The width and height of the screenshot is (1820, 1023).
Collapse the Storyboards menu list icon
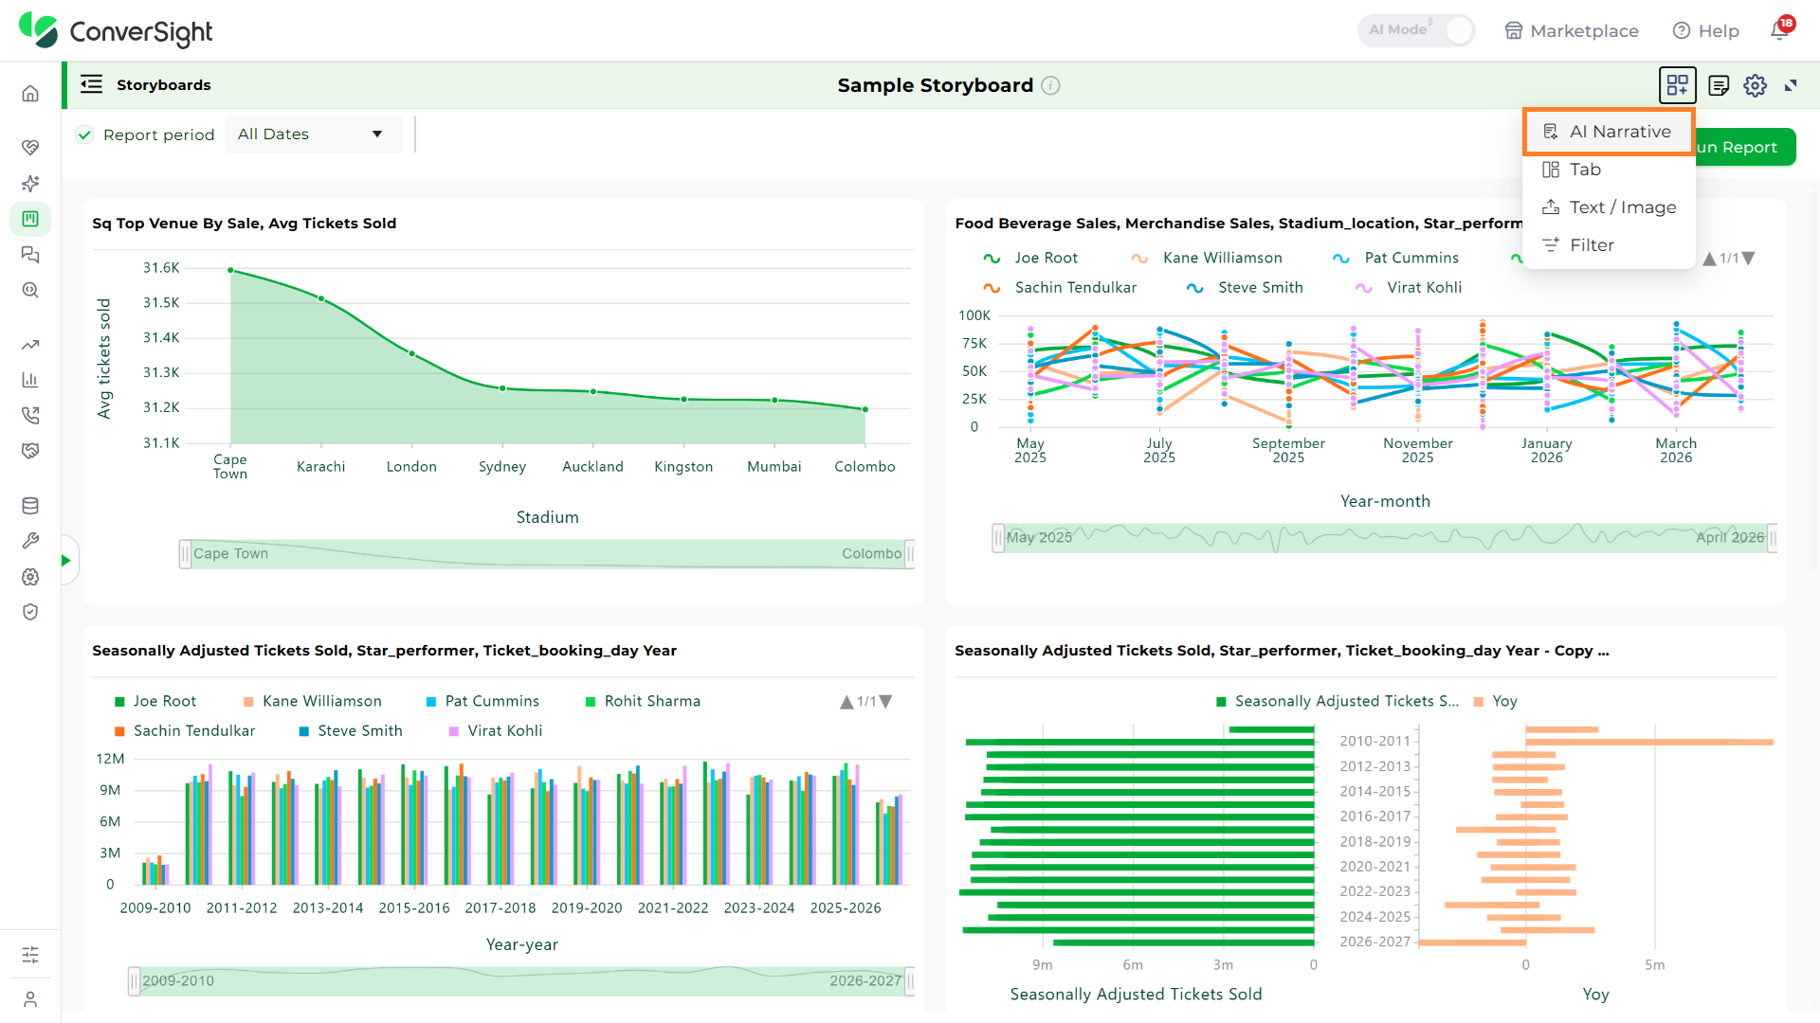(x=91, y=84)
